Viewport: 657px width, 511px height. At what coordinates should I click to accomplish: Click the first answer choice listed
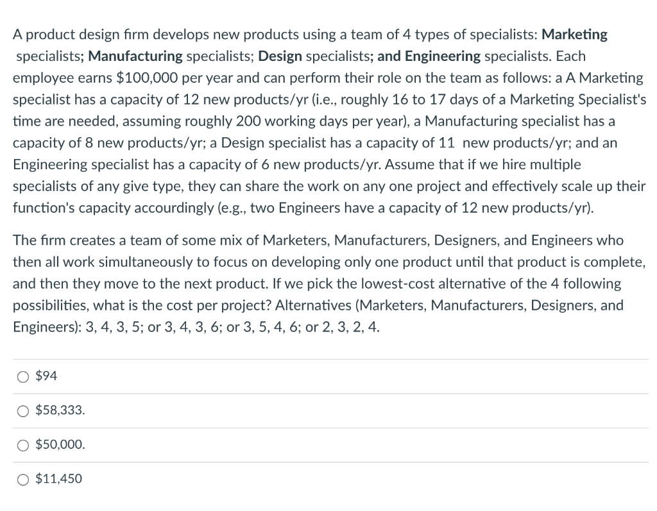coord(23,376)
